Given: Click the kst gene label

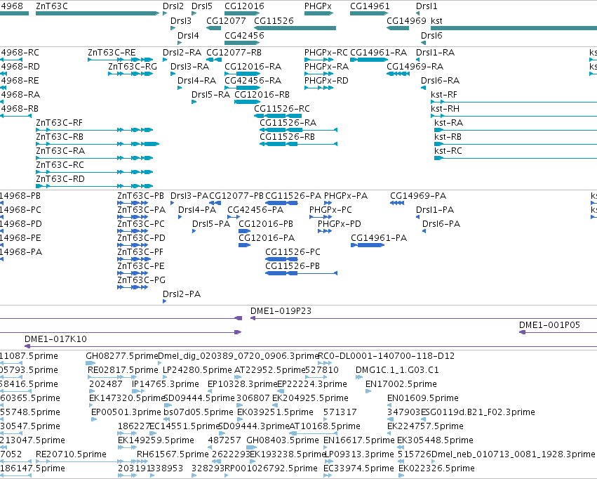Looking at the screenshot, I should pyautogui.click(x=436, y=20).
